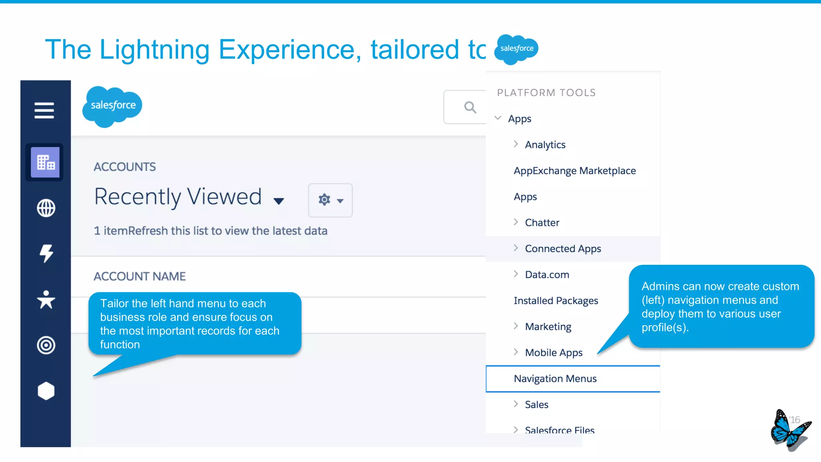Click the target circle sidebar icon
The width and height of the screenshot is (821, 462).
click(46, 345)
